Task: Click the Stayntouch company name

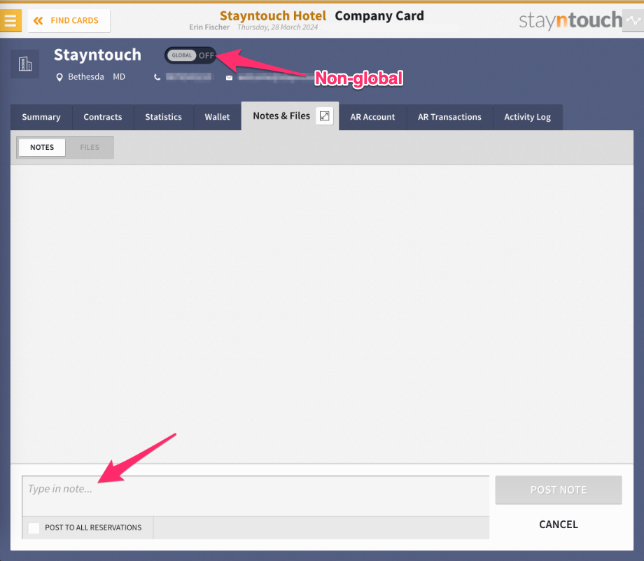Action: point(97,55)
